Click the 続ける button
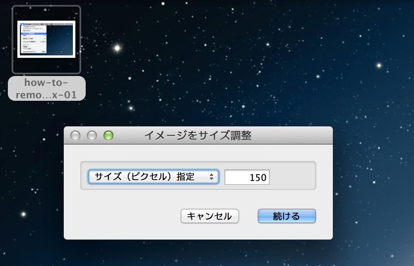 [287, 216]
